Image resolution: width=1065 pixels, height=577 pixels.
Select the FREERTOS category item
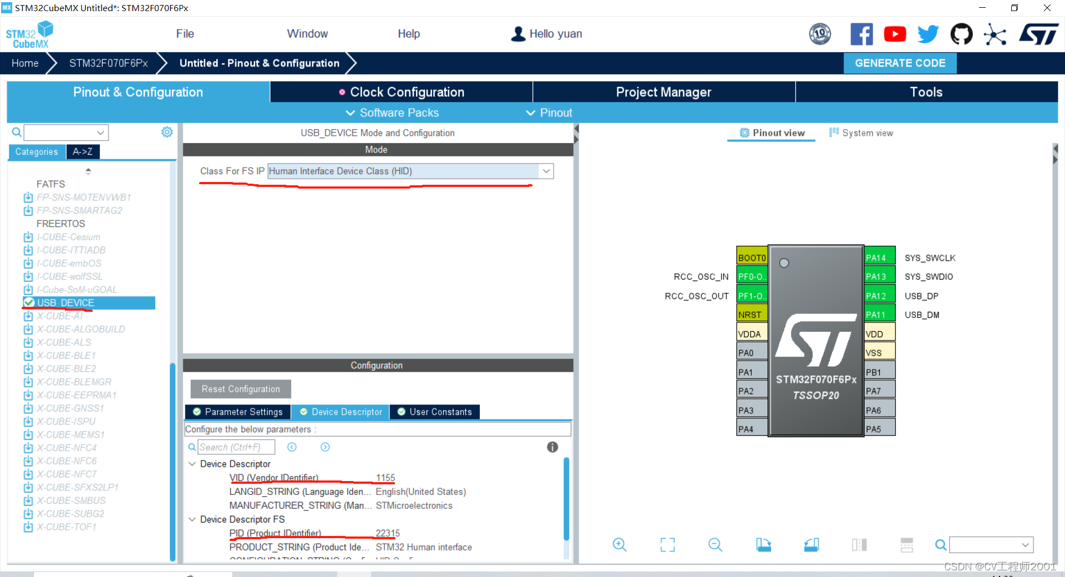pos(61,224)
